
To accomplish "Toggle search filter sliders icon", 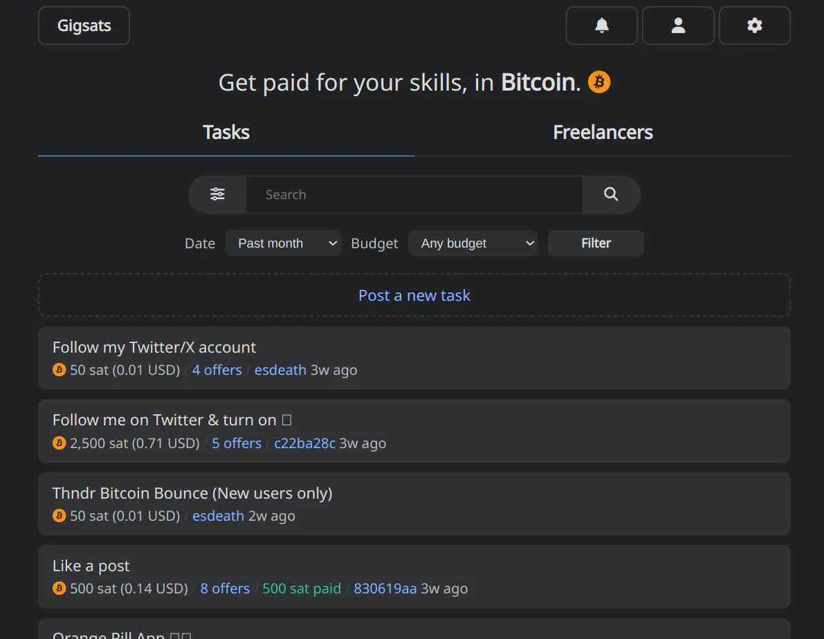I will (217, 194).
